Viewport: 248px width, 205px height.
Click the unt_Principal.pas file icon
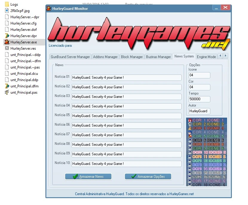click(7, 92)
